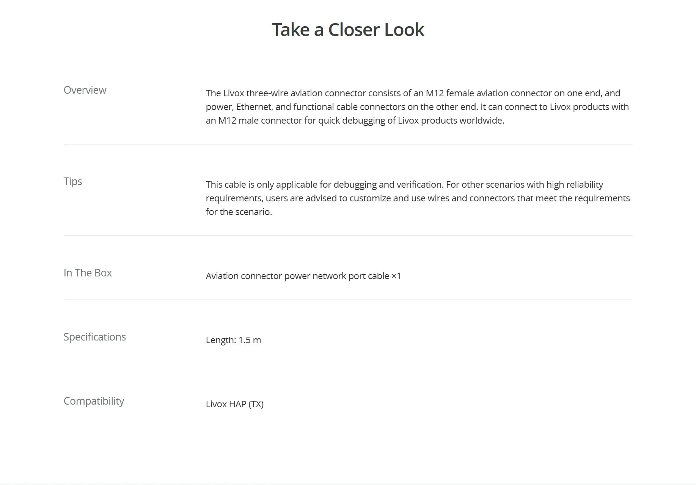Click the Tips section label
The image size is (696, 485).
tap(73, 182)
